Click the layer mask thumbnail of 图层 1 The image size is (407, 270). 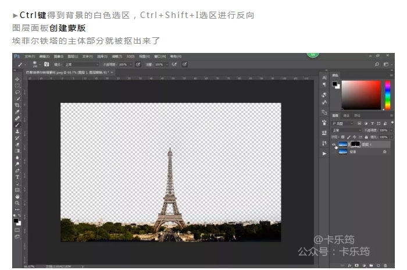355,144
